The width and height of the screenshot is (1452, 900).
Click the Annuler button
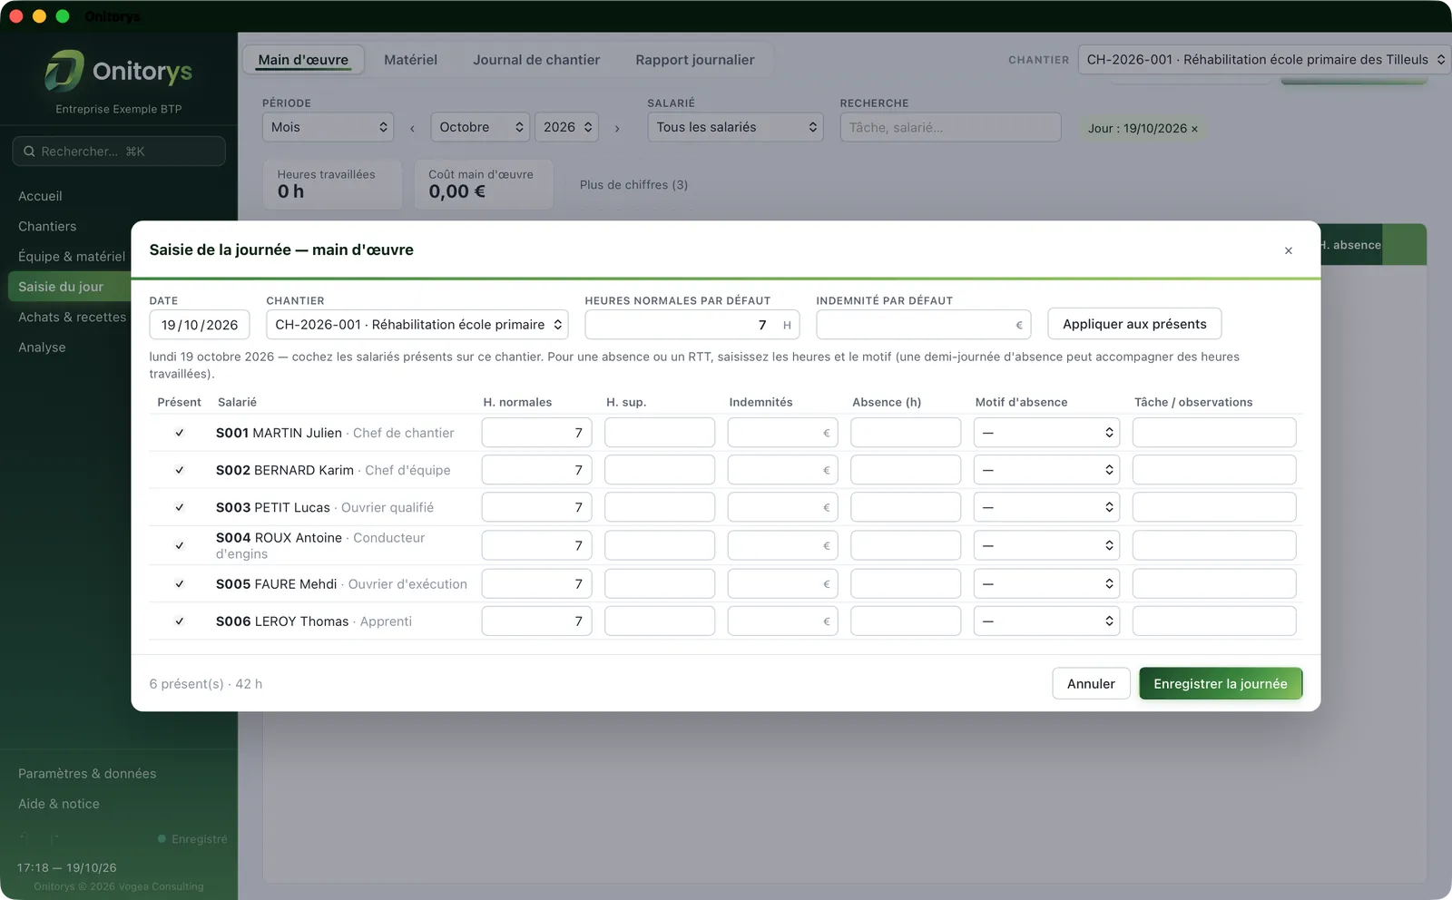1091,684
